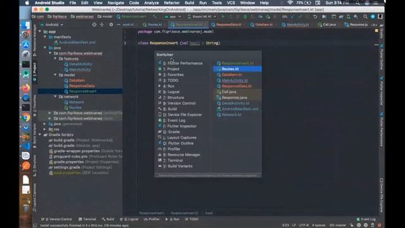Click the Wi-Fi menu bar icon
405x228 pixels.
pos(290,3)
